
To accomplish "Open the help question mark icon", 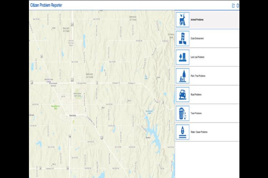I will point(238,6).
